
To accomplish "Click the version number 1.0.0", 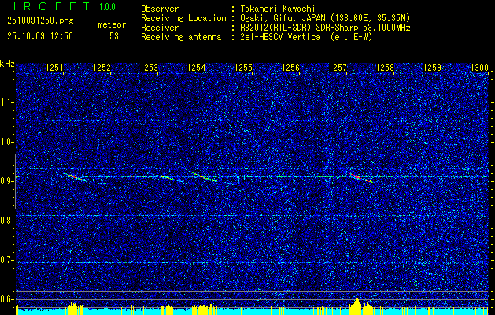I will 107,6.
